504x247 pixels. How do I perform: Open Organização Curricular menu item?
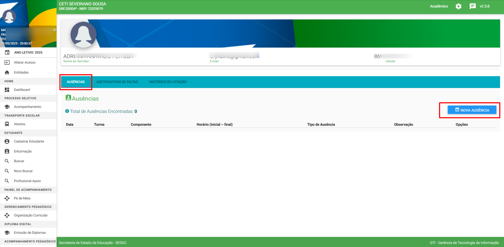click(x=31, y=215)
